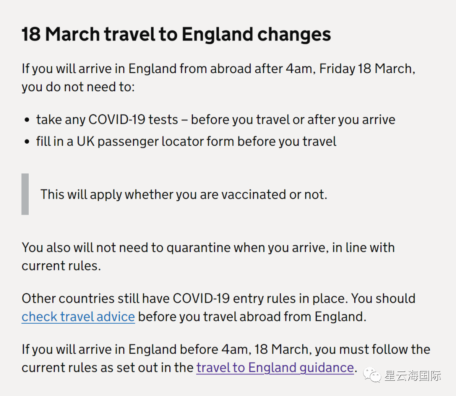Click the 'You also will not need to quarantine' paragraph
Viewport: 456px width, 396px height.
(x=208, y=247)
